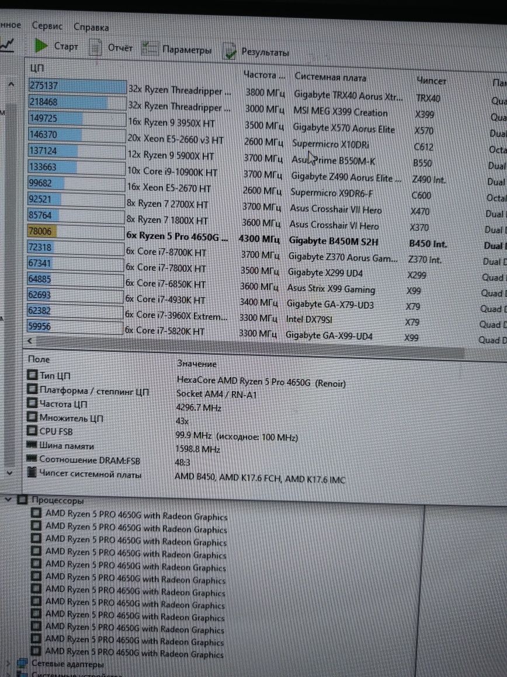This screenshot has height=677, width=507.
Task: Click the Частота column header
Action: tap(264, 75)
